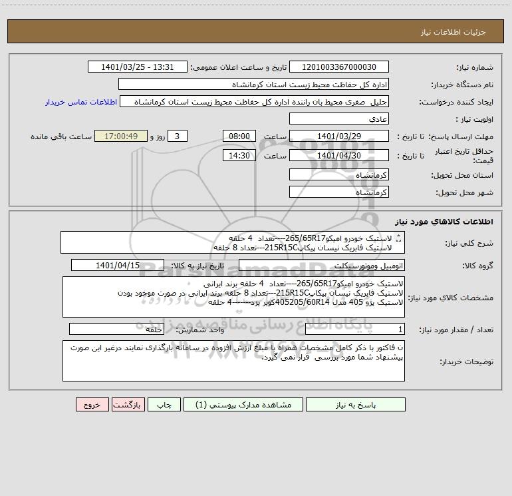Click the price validity date 1401/04/30
This screenshot has width=512, height=496.
tap(339, 155)
